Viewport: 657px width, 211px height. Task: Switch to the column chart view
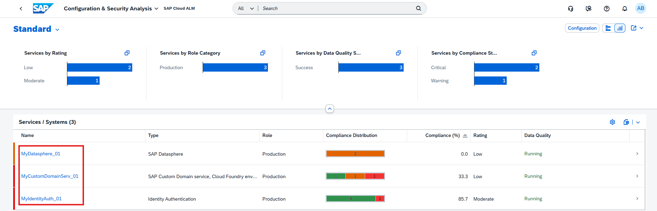pyautogui.click(x=620, y=28)
